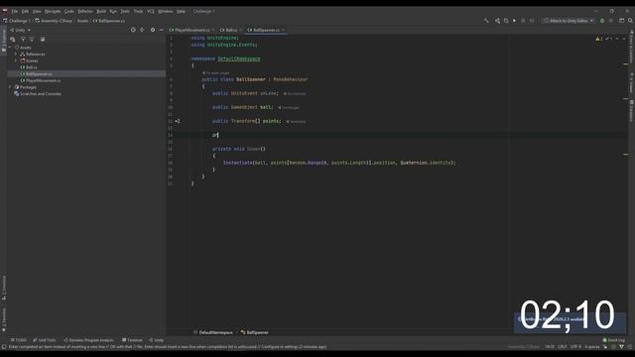Hide the explorer panel with minus icon

tap(161, 30)
